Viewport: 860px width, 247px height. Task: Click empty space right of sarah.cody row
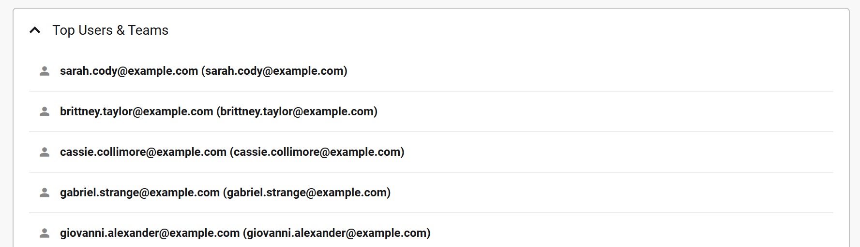581,71
